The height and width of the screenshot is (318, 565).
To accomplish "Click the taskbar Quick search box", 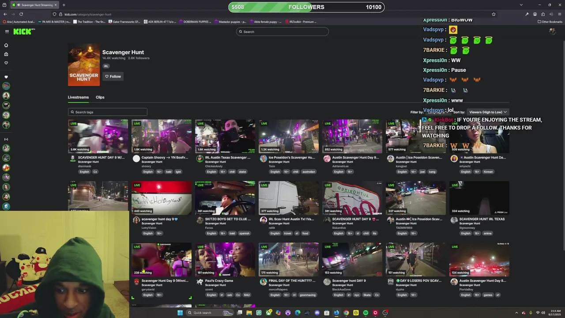I will [x=210, y=313].
